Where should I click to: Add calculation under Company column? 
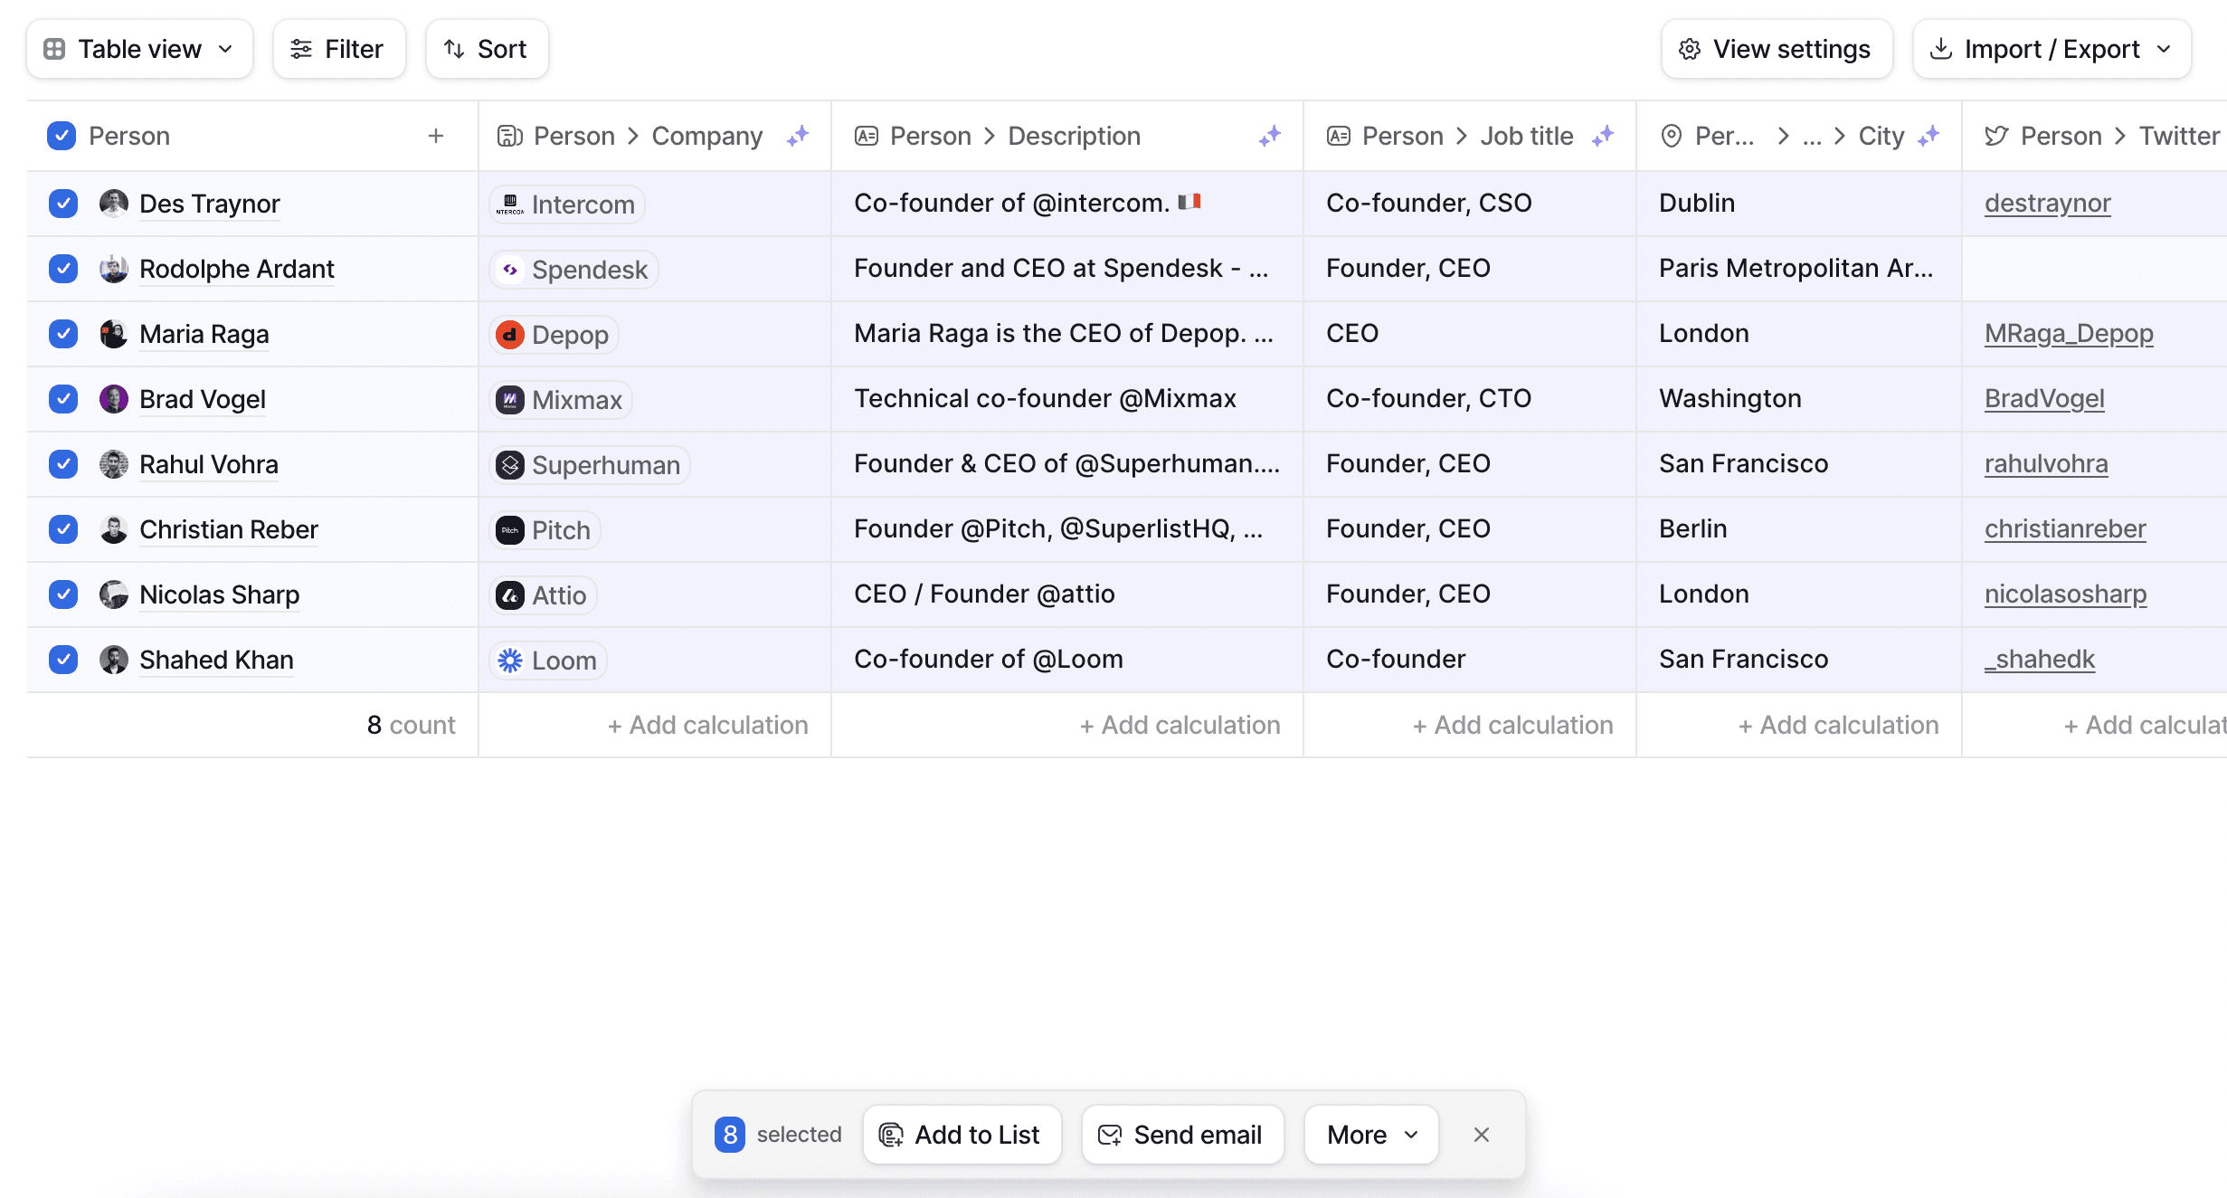click(707, 725)
